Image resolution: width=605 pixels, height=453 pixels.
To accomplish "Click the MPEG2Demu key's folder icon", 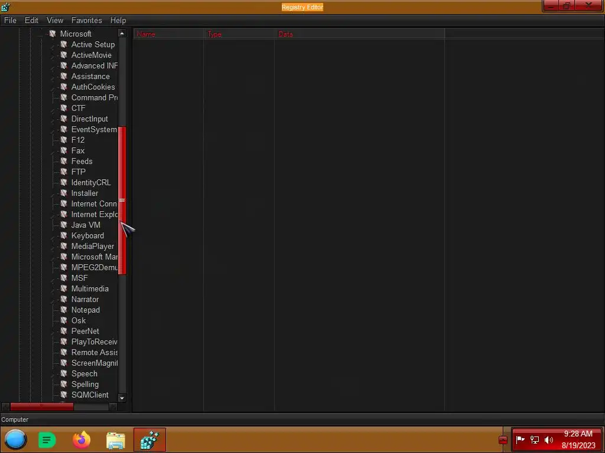I will [64, 267].
